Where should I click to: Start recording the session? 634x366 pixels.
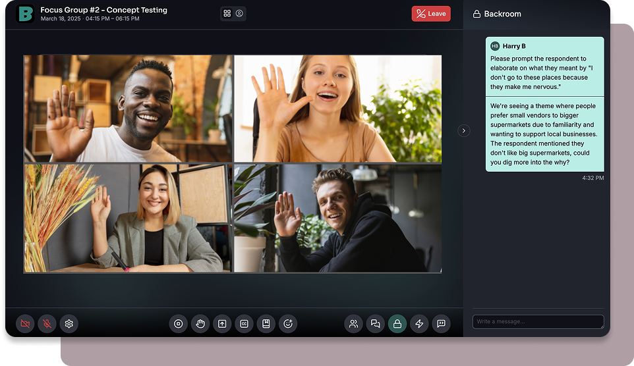point(178,323)
